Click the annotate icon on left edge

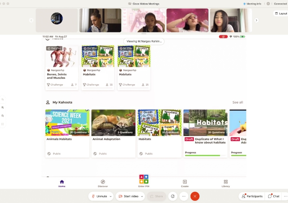click(3, 99)
